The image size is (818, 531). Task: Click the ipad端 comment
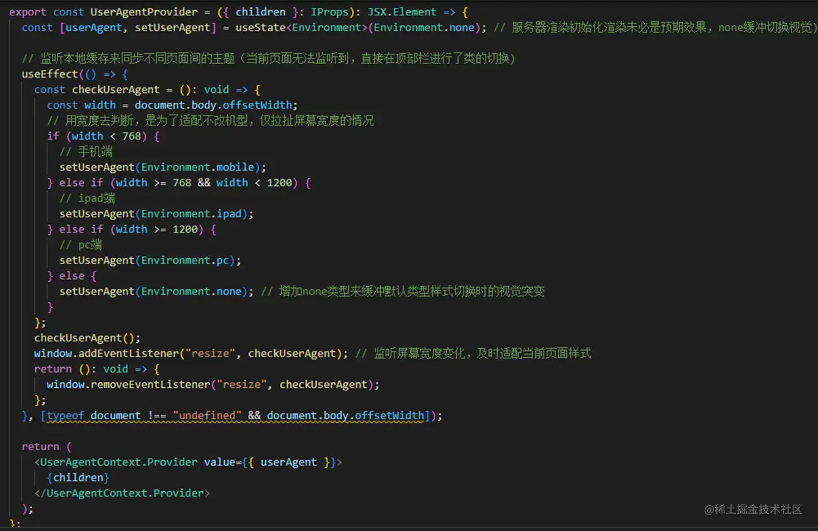click(87, 198)
